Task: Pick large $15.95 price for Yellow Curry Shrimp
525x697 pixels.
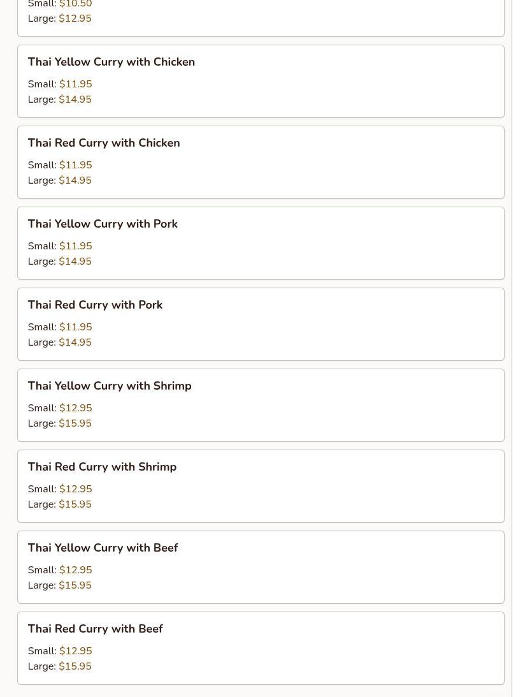Action: [75, 423]
